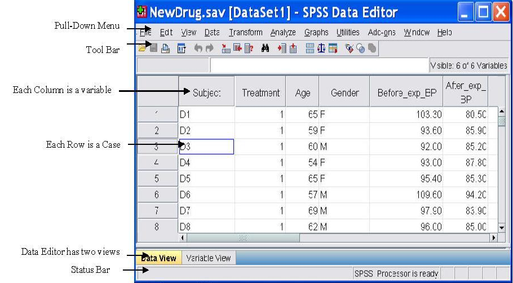Select row 5 by its row number
This screenshot has width=513, height=283.
point(157,179)
